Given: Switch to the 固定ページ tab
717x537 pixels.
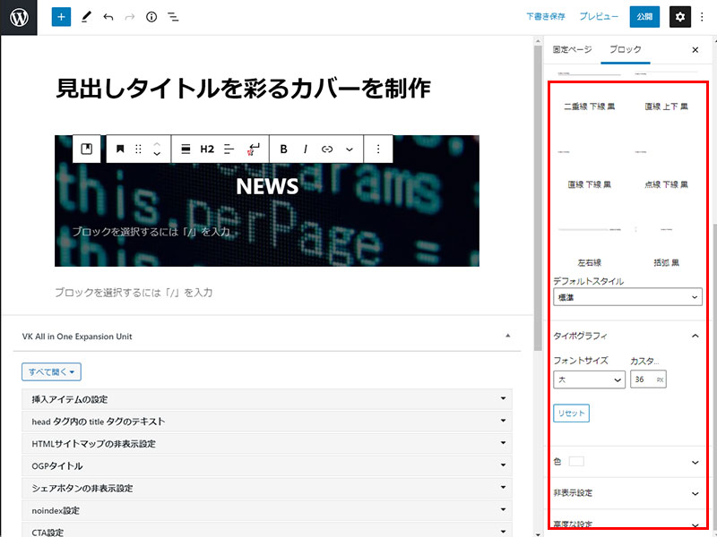Looking at the screenshot, I should (x=572, y=50).
